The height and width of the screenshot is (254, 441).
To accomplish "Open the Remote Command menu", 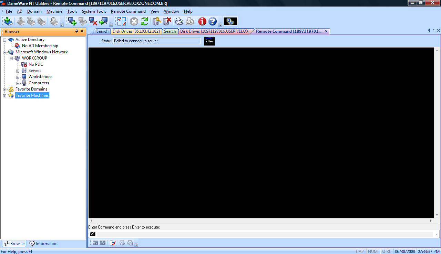I will click(128, 11).
